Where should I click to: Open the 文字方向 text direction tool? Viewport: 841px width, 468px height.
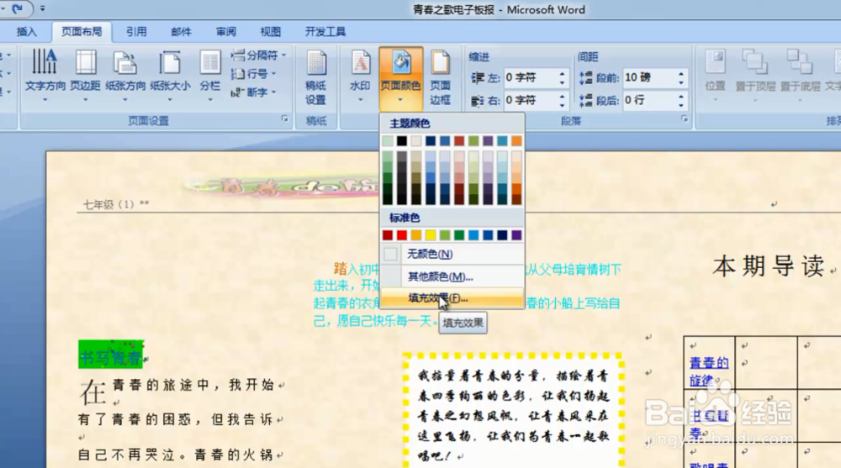(45, 75)
